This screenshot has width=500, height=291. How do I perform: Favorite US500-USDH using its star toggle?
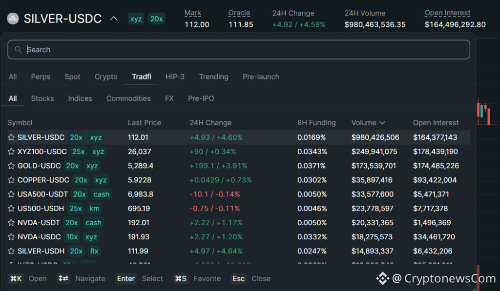click(10, 208)
